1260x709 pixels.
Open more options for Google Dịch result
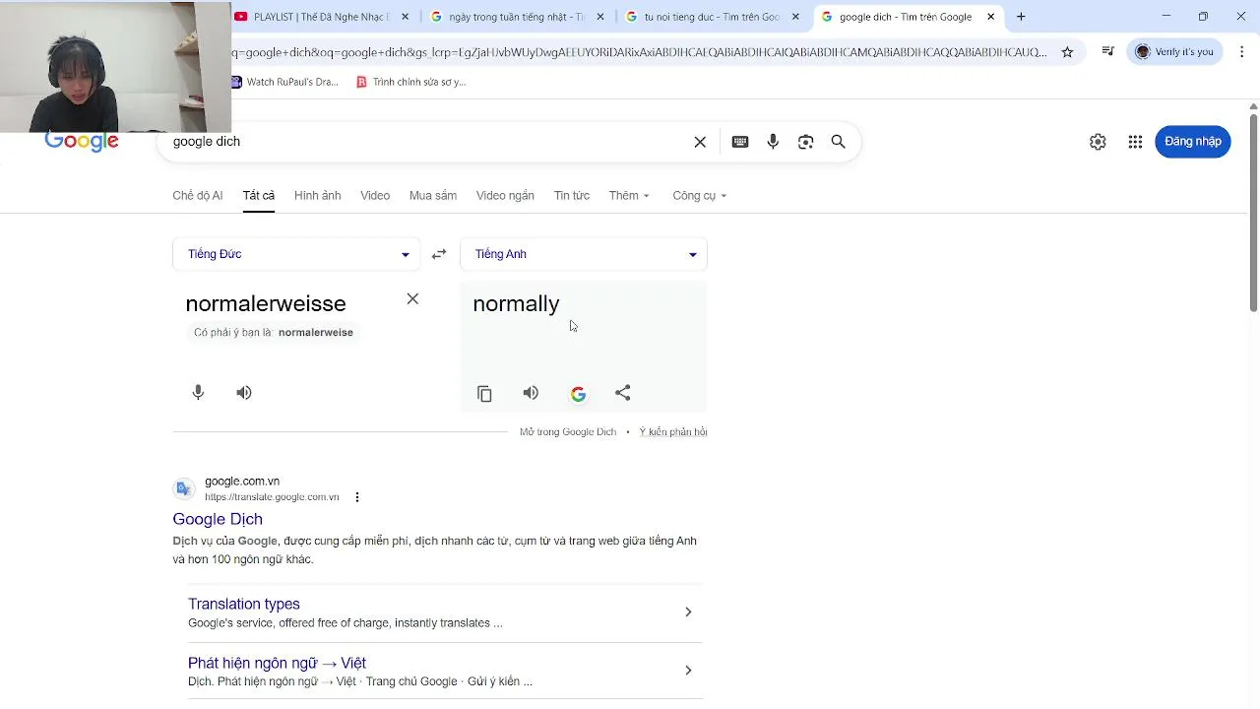357,497
